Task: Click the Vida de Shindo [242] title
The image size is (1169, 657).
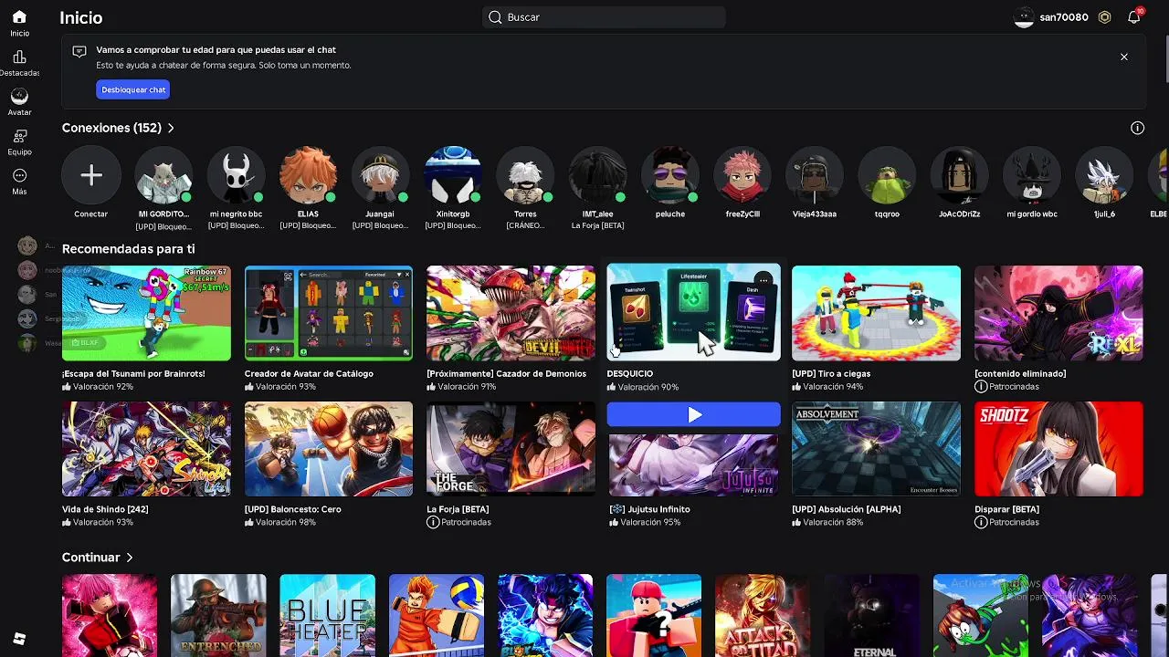Action: pyautogui.click(x=105, y=509)
